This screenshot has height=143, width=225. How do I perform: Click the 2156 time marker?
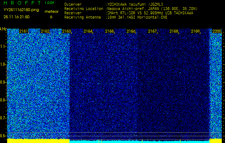[x=131, y=31]
